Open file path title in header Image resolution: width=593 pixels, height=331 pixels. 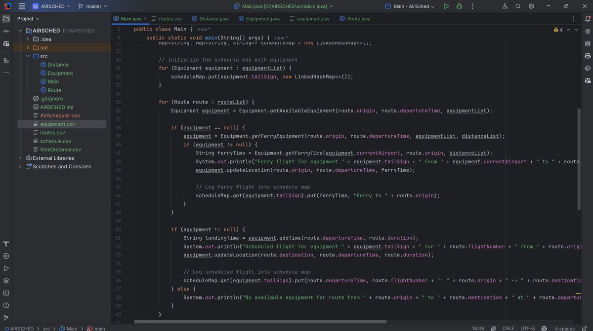coord(284,6)
